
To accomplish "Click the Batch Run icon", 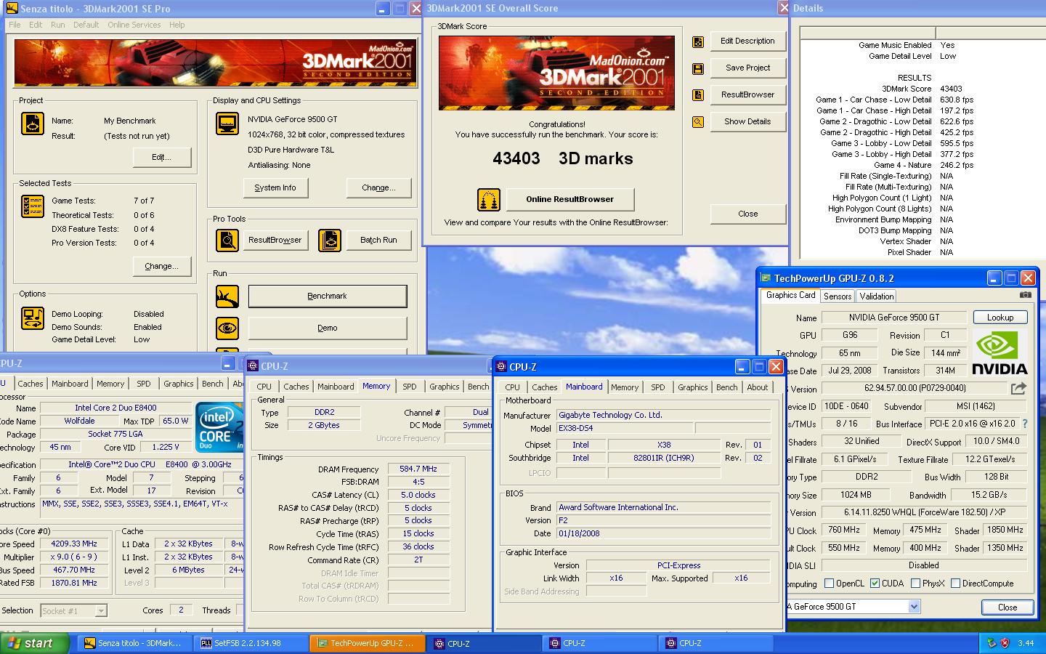I will point(330,240).
